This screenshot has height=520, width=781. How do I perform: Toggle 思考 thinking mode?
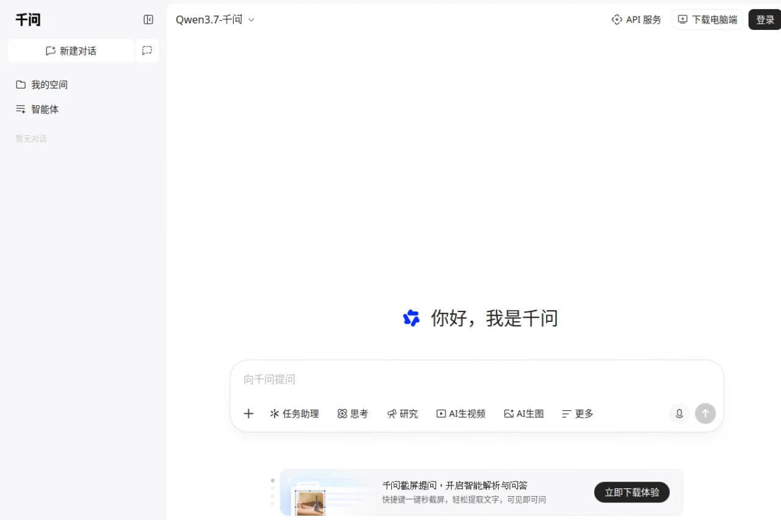pos(353,414)
